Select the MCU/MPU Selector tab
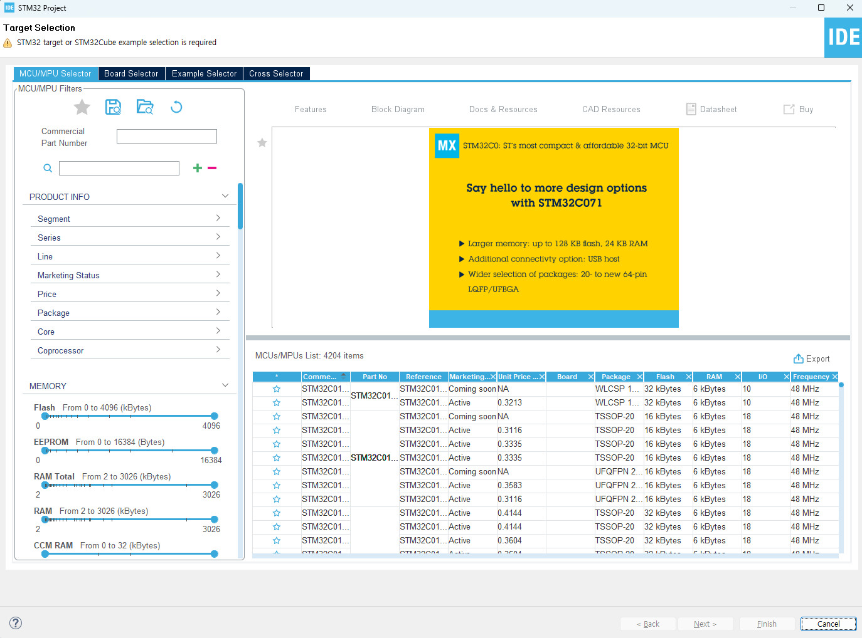This screenshot has width=862, height=638. tap(55, 74)
